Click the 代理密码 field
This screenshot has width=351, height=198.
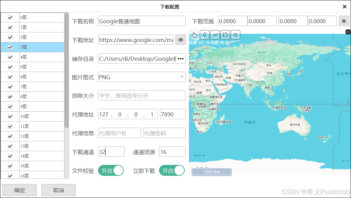coord(164,133)
